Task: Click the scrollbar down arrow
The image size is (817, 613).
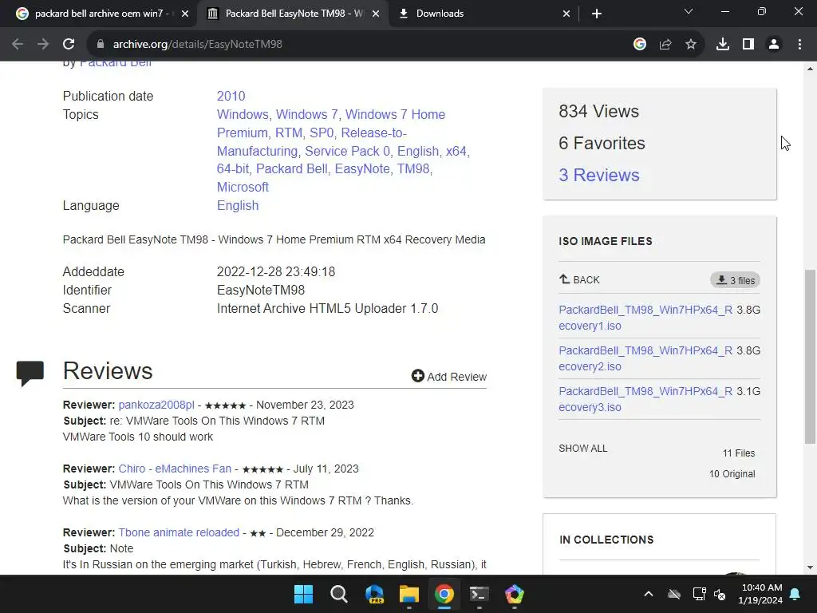Action: (x=810, y=568)
